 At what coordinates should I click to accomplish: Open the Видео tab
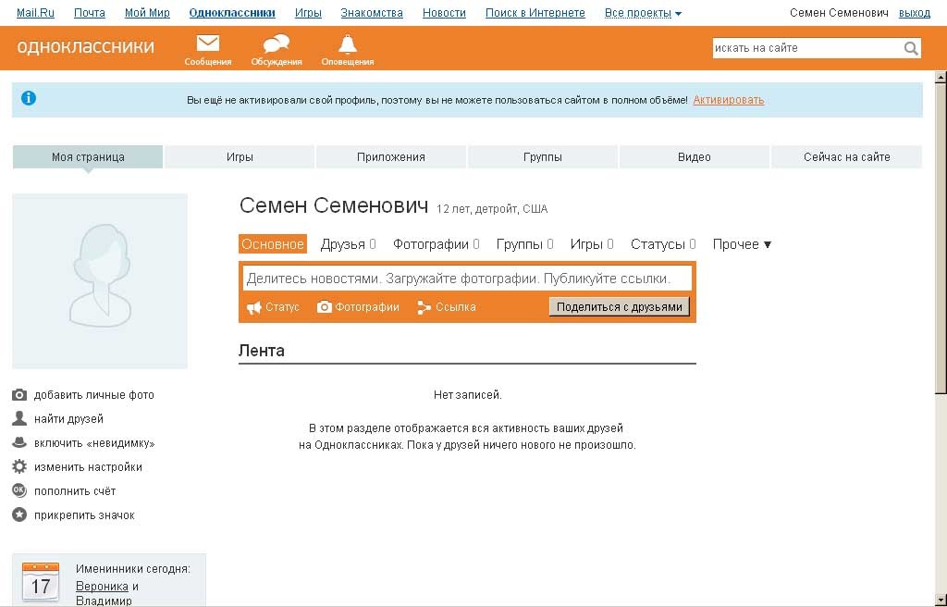click(694, 157)
